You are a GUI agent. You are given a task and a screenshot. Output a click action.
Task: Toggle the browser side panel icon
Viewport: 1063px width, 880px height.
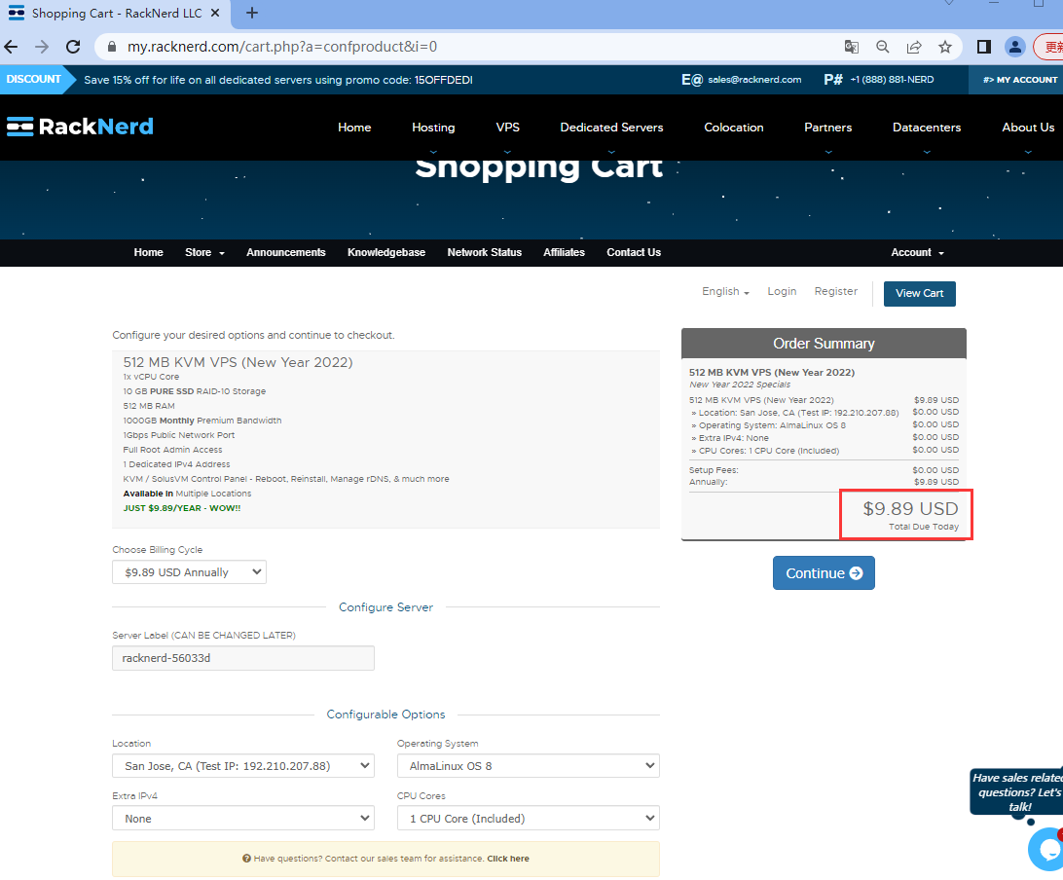984,47
